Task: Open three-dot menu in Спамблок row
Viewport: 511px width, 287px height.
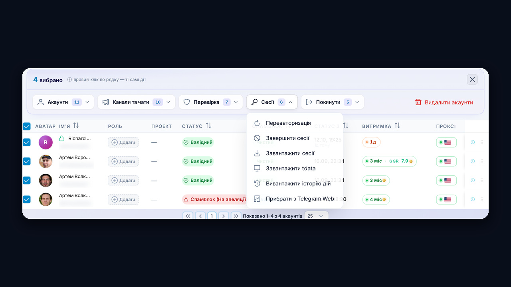Action: click(x=482, y=199)
